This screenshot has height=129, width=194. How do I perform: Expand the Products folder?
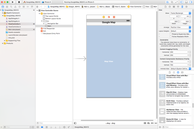3,43
